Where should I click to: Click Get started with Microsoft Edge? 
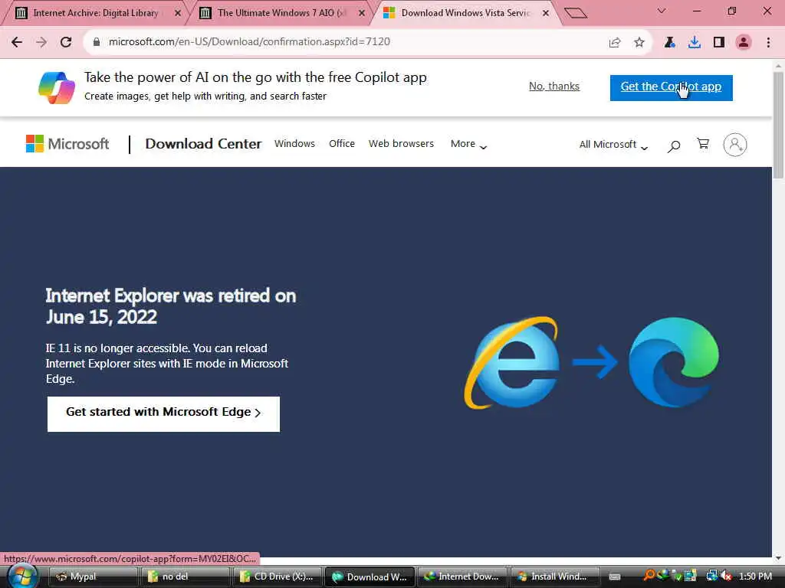click(x=163, y=413)
